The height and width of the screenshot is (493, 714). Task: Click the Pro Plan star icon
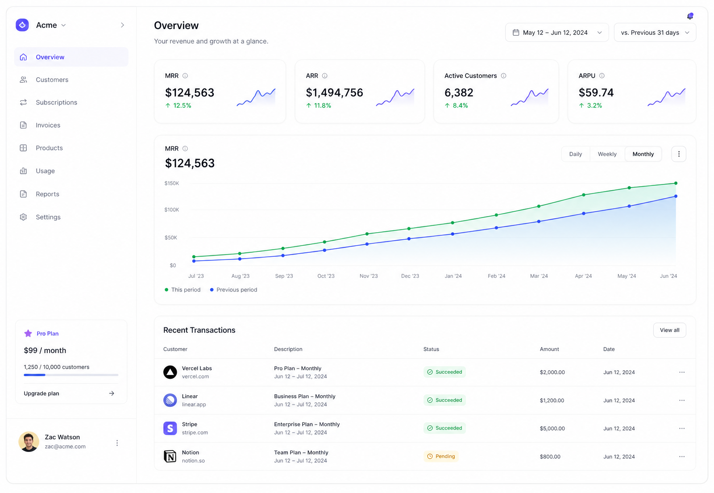point(28,334)
